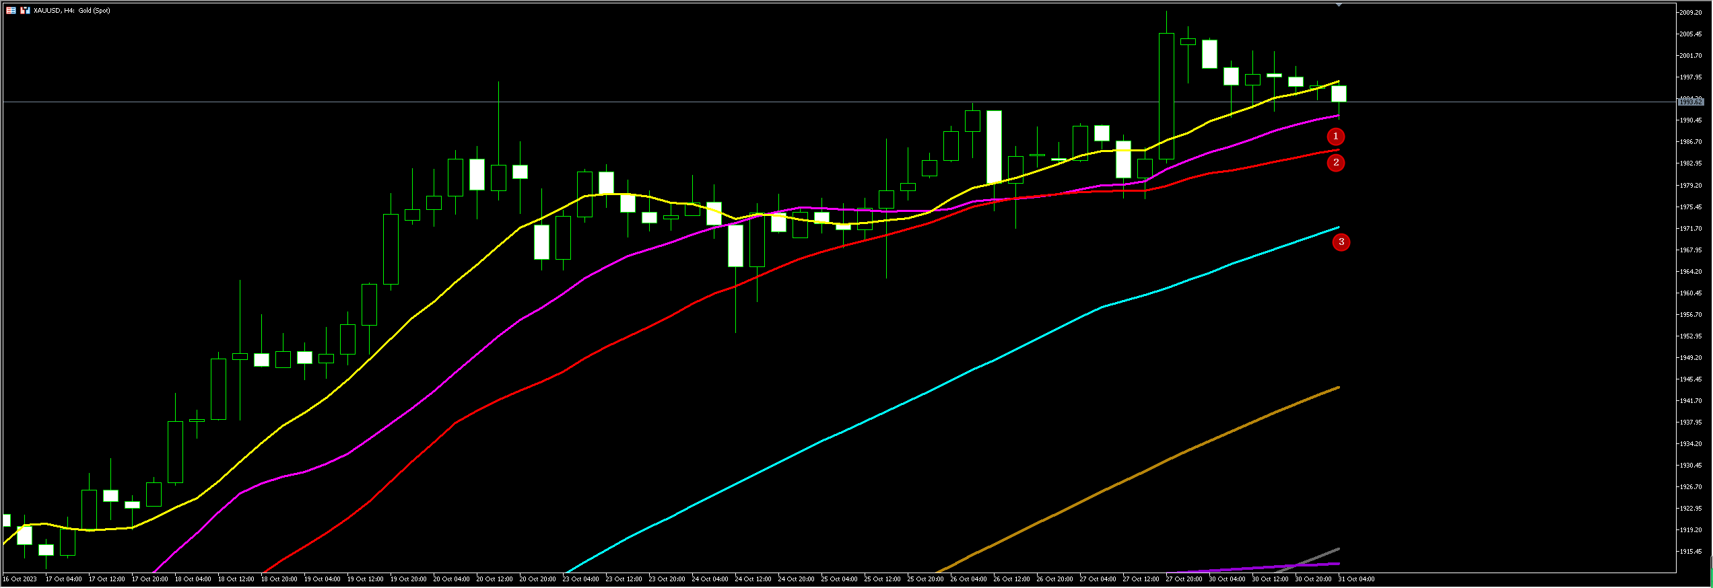Click the 1964.20 price scale label
The image size is (1713, 588).
click(1691, 272)
